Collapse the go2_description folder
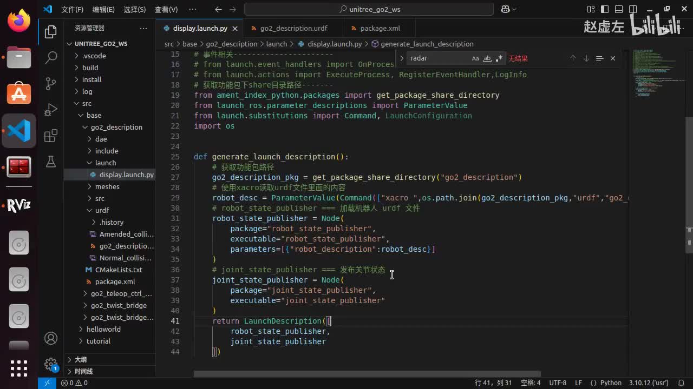693x389 pixels. tap(116, 127)
